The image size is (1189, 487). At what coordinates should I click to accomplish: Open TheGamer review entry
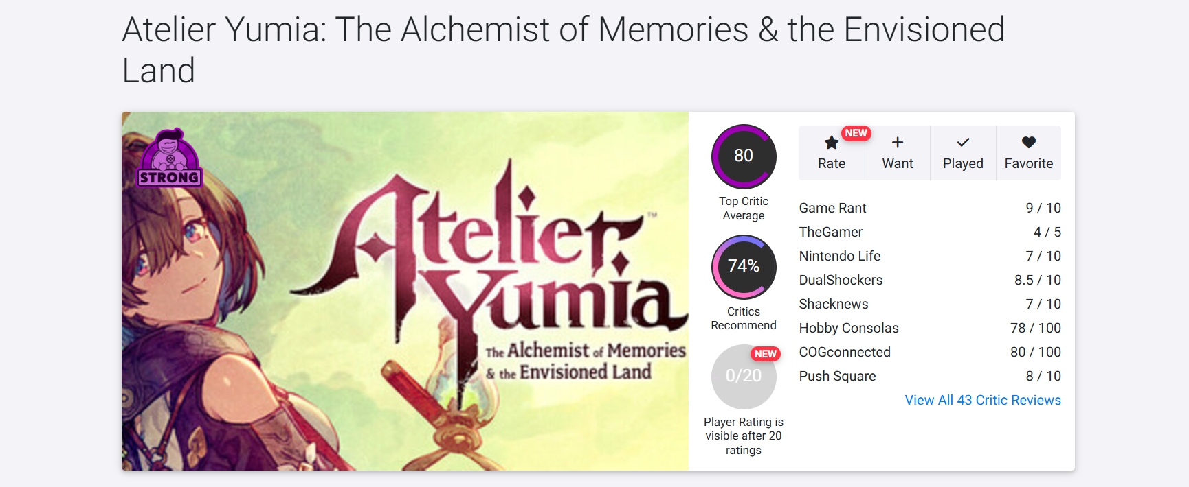[x=830, y=232]
